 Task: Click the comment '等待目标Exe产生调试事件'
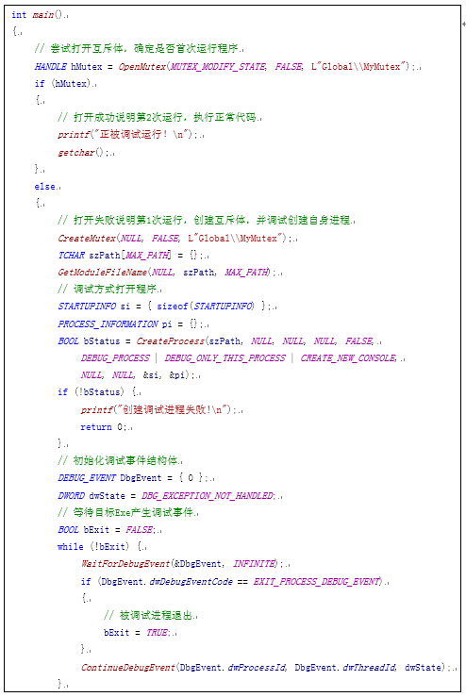pos(125,512)
